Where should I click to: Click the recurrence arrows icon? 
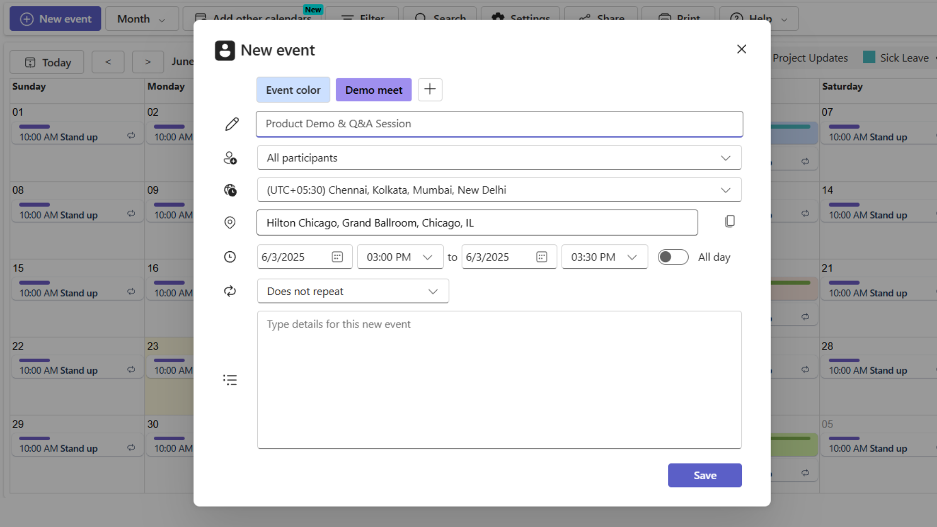click(x=230, y=291)
